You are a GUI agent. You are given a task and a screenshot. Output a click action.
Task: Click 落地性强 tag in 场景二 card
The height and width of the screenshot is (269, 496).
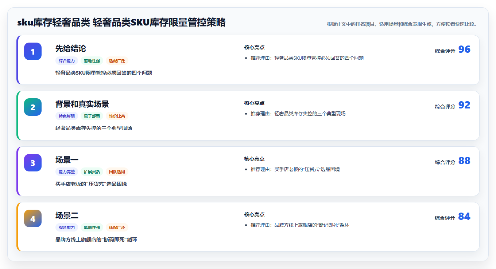click(92, 228)
